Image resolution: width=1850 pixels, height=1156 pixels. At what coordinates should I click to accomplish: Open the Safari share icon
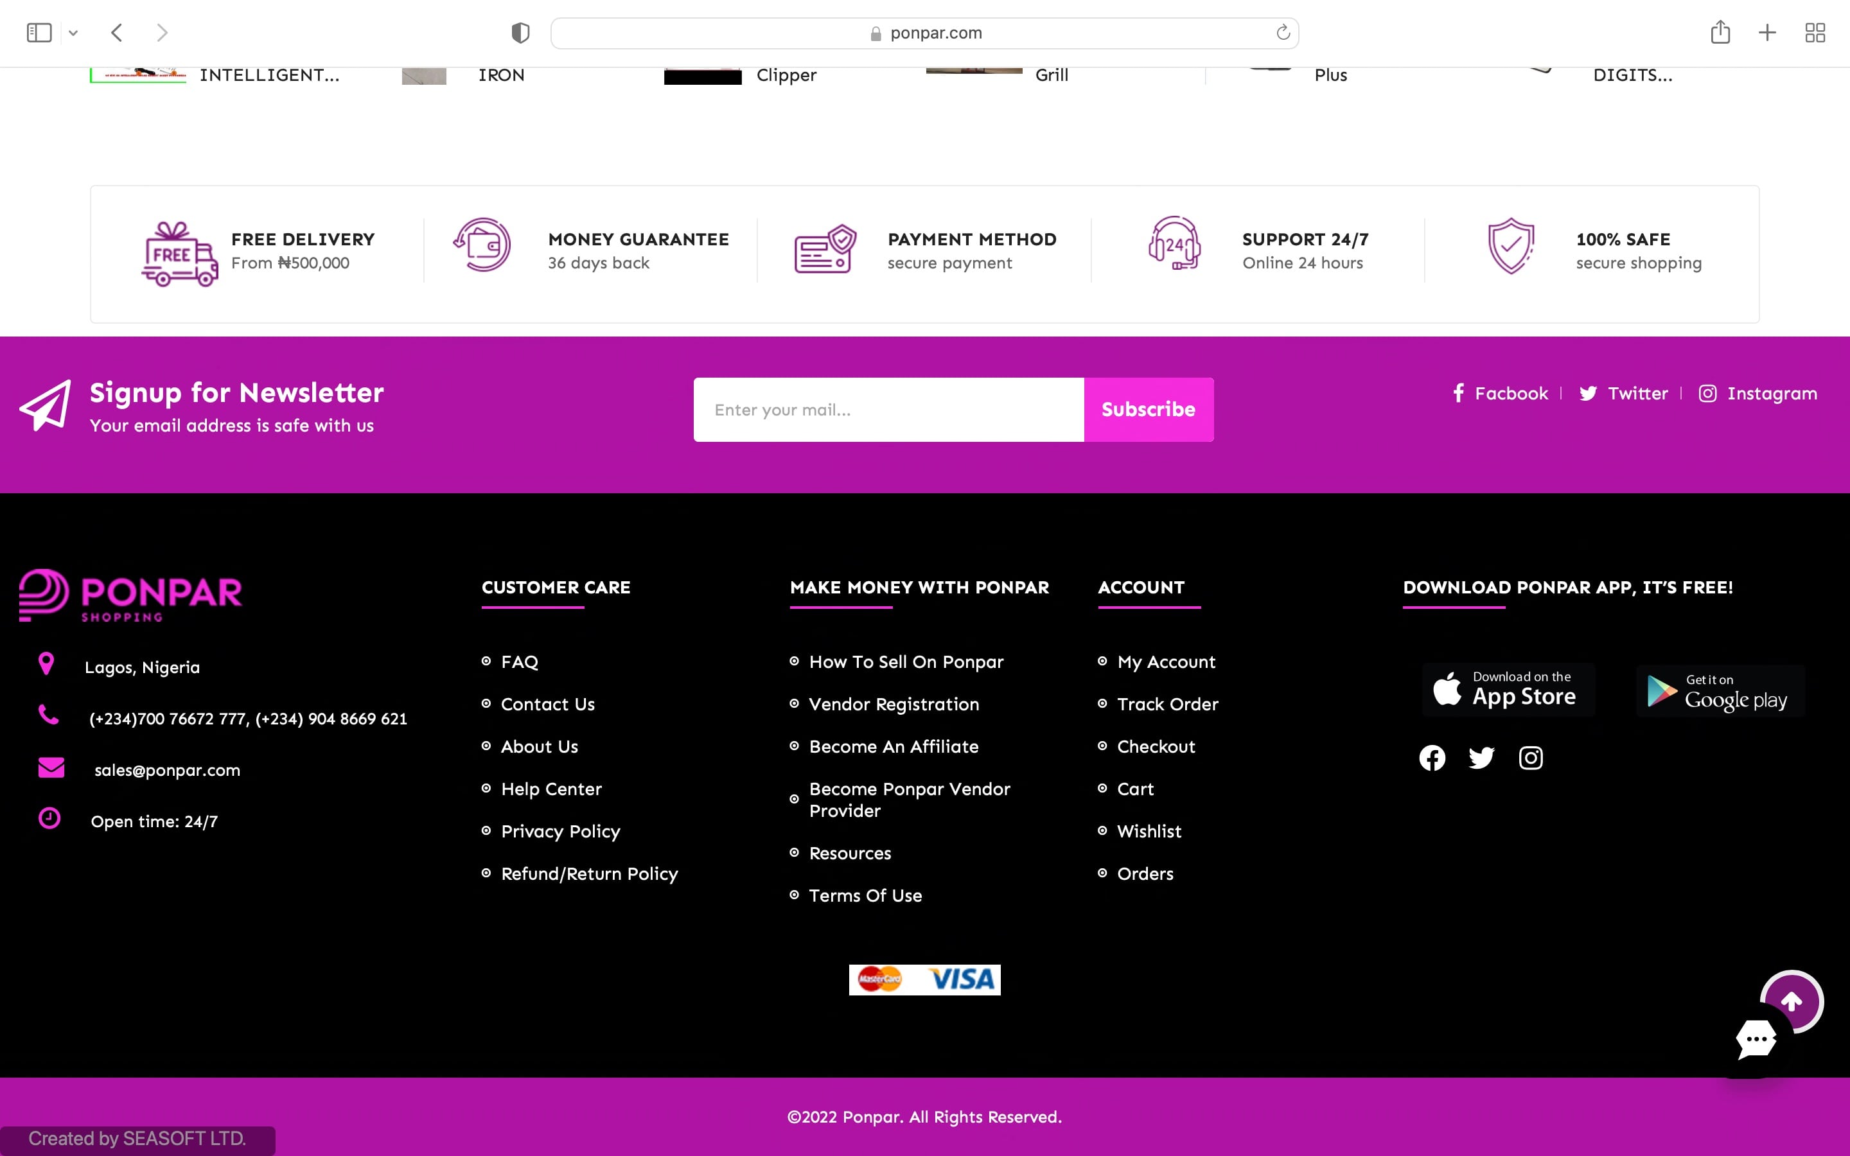pos(1720,32)
